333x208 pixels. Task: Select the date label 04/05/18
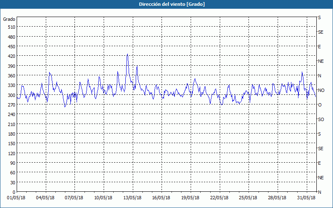click(45, 198)
